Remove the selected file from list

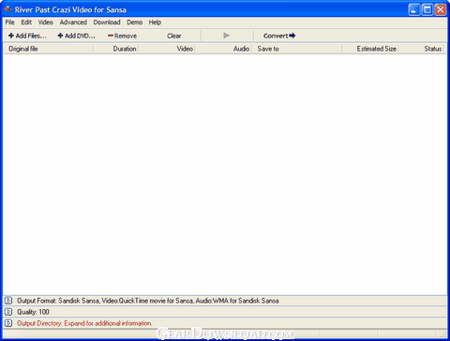tap(122, 36)
